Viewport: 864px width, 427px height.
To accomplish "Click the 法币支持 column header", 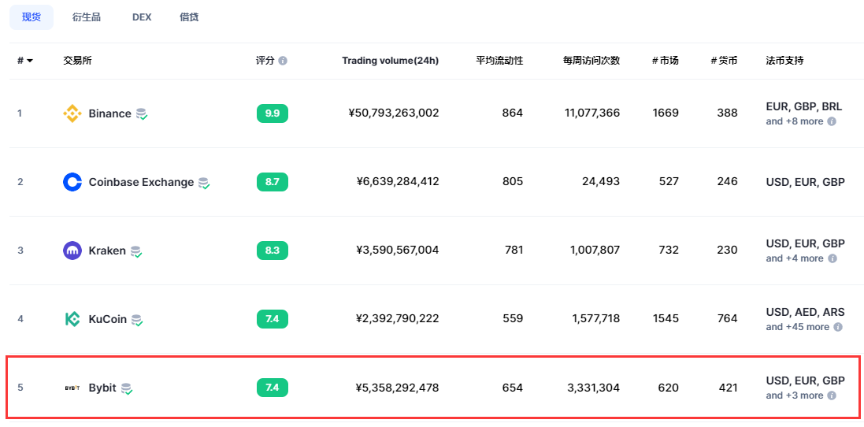I will (784, 61).
